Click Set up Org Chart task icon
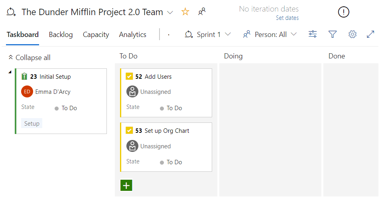The image size is (384, 200). (129, 131)
